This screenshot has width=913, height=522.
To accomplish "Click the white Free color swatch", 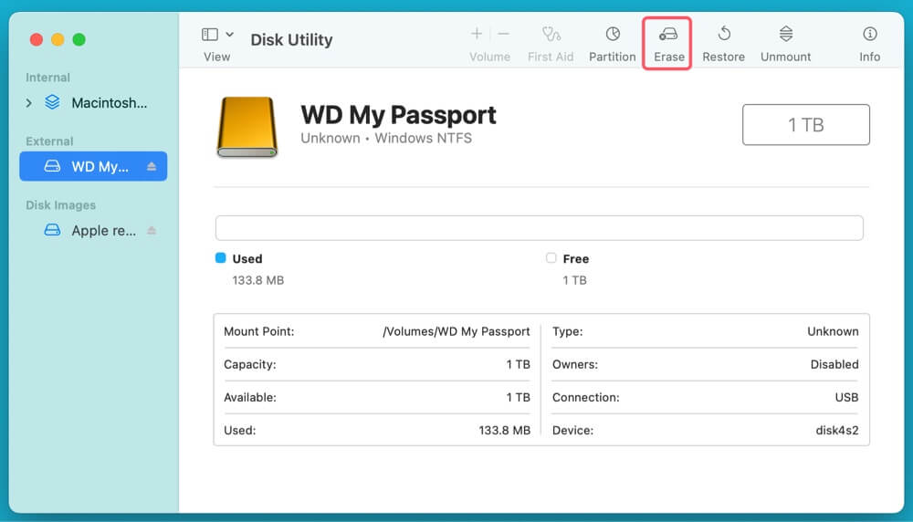I will [551, 258].
